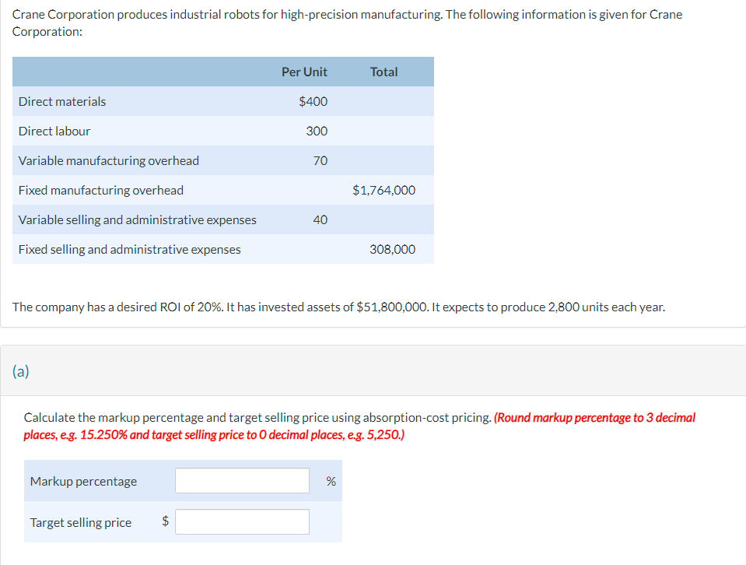Viewport: 746px width, 565px height.
Task: Click the dollar sign before selling price field
Action: point(165,521)
